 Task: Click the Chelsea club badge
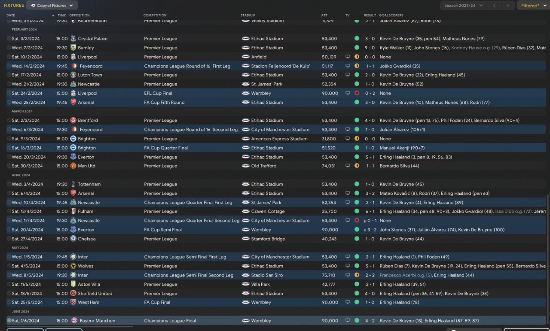tap(73, 239)
